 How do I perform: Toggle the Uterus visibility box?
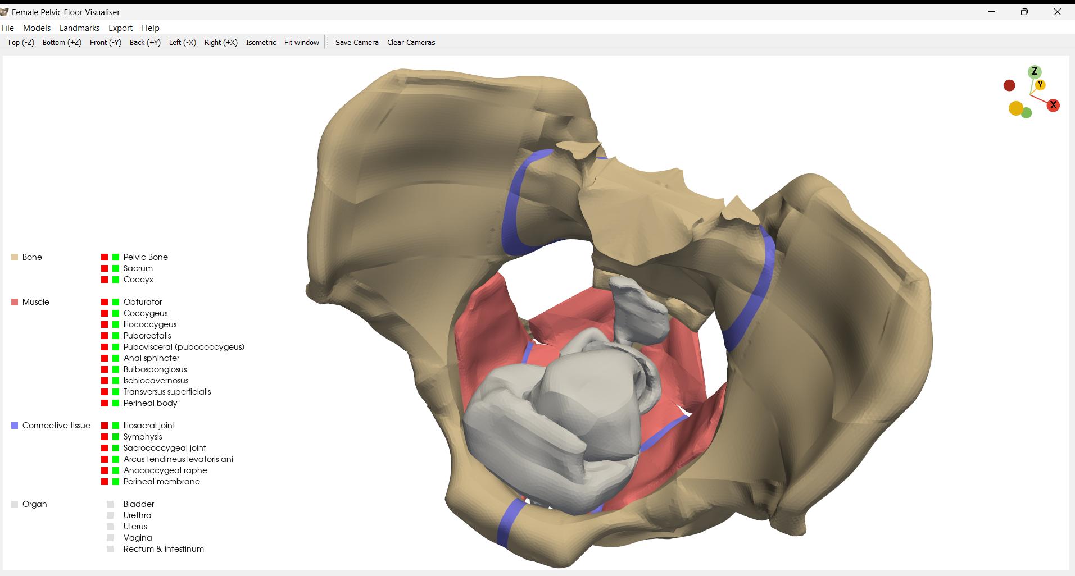pos(110,527)
